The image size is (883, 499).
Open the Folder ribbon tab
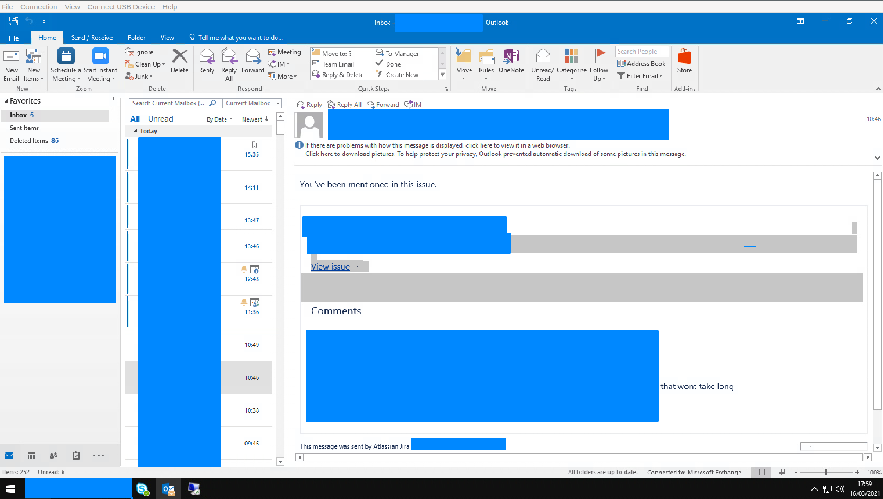(136, 38)
